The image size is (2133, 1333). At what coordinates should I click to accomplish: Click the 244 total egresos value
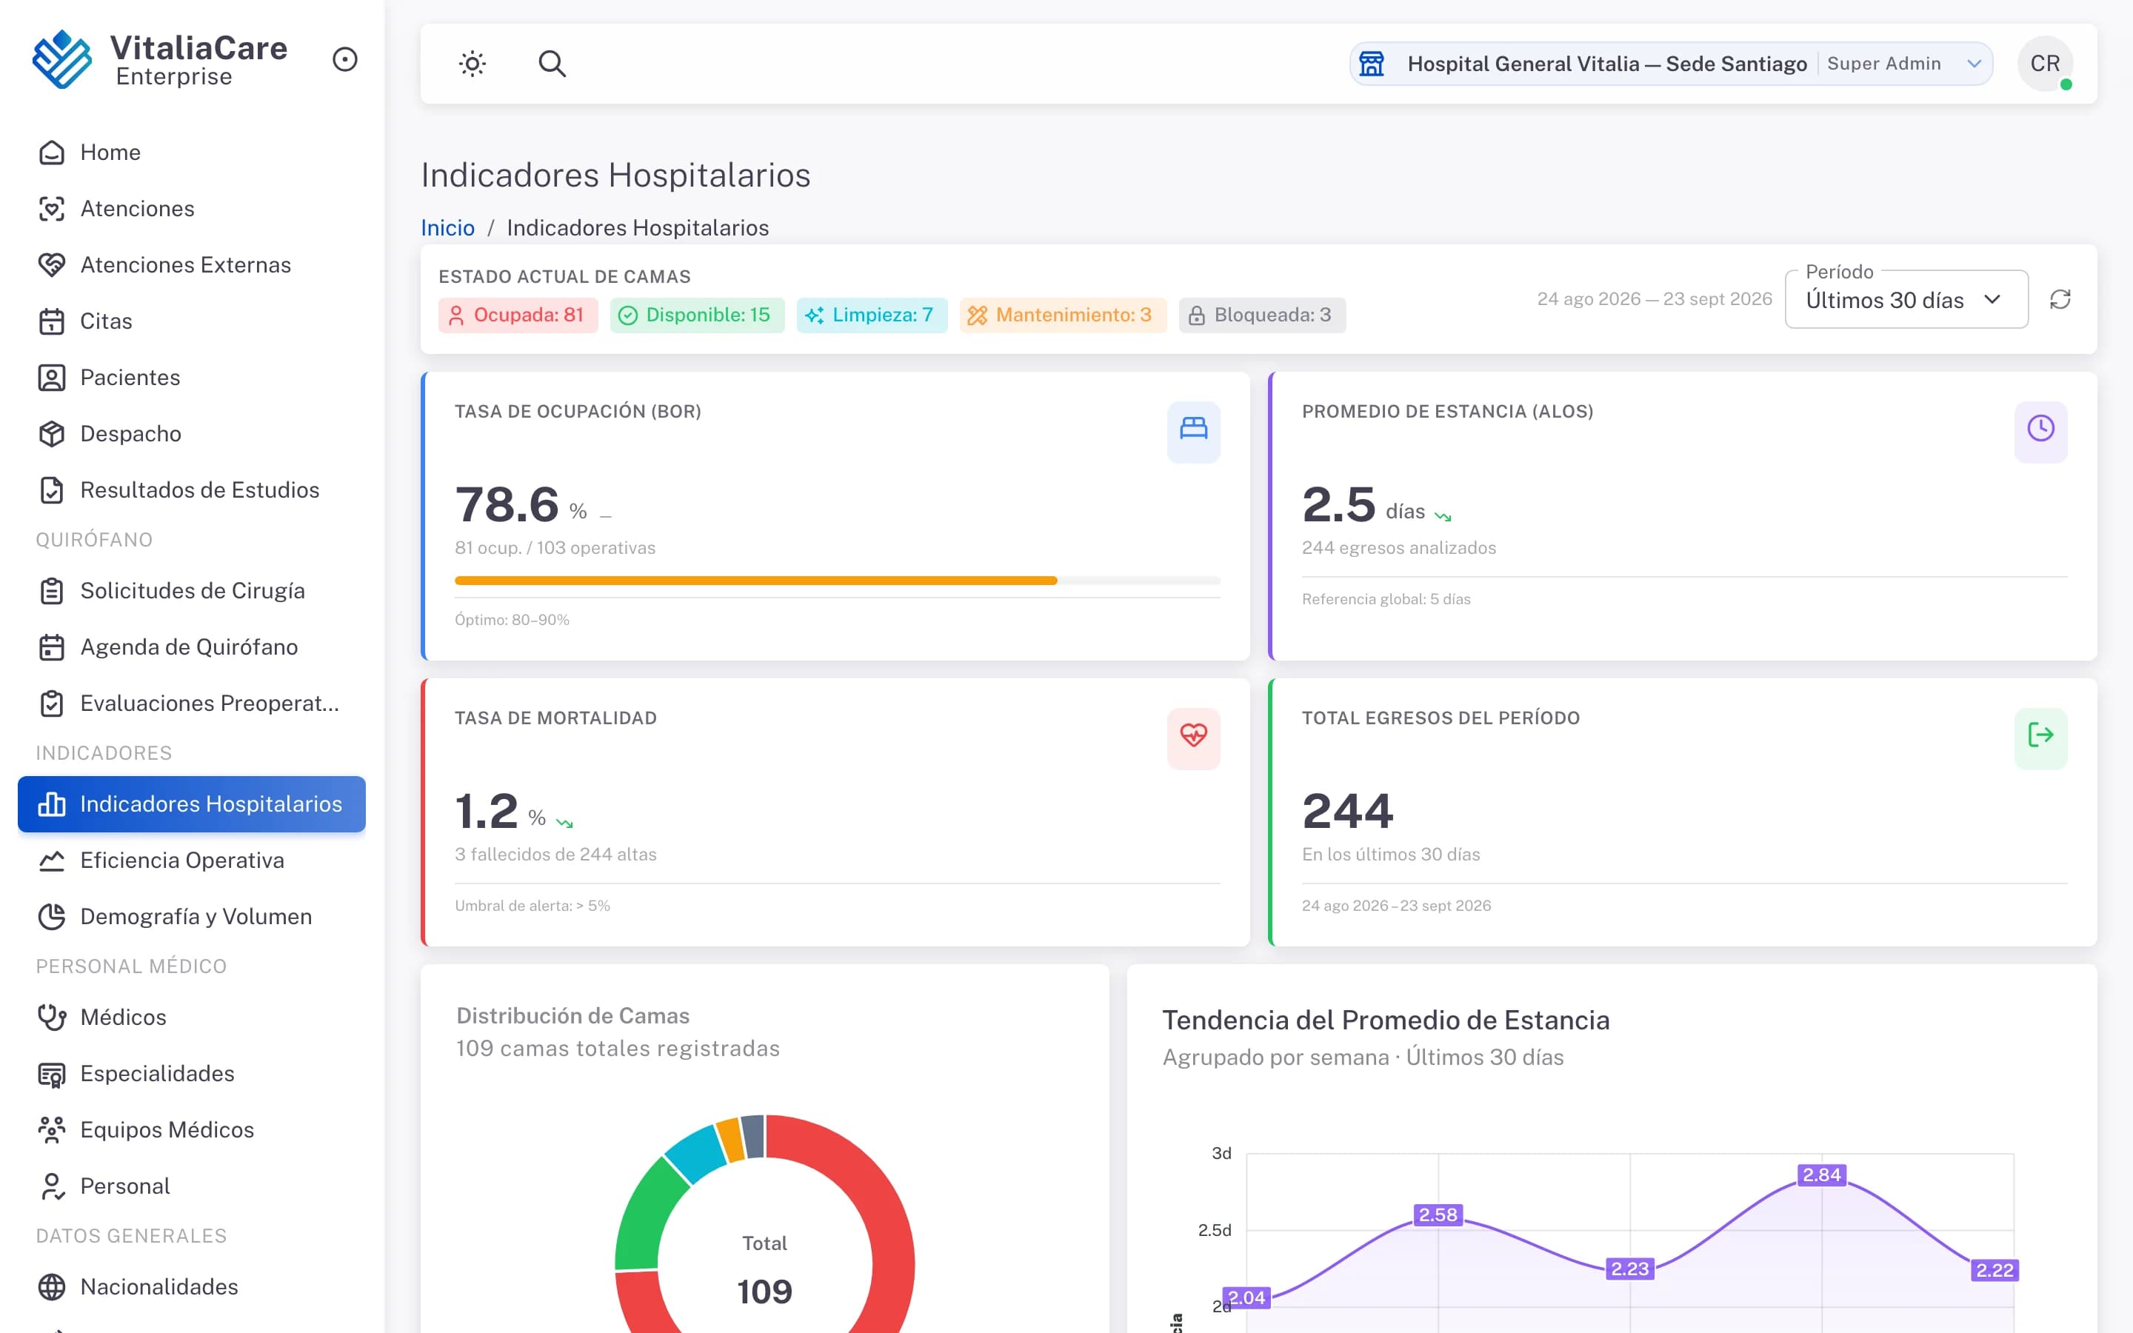1348,811
